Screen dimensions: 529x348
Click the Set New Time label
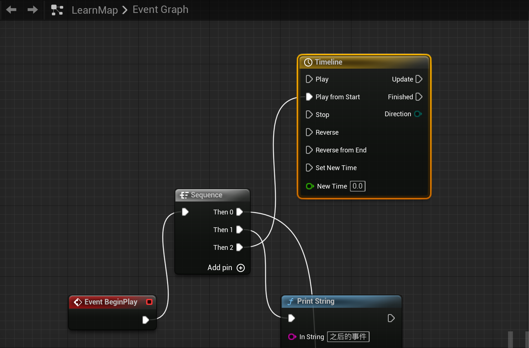click(336, 168)
